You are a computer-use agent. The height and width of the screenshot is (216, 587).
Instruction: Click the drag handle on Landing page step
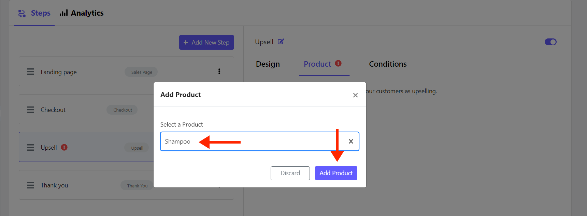coord(30,72)
